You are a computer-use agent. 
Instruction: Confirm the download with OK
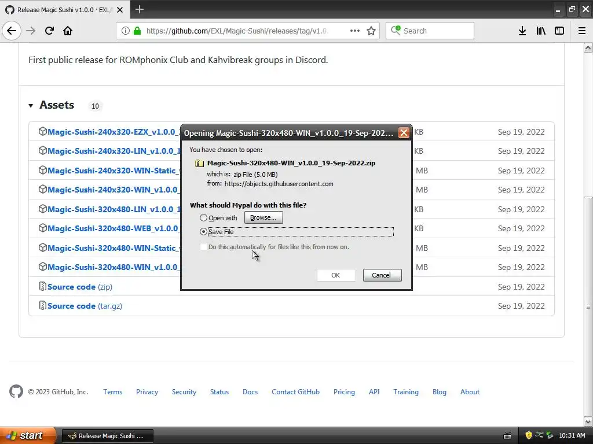pyautogui.click(x=336, y=275)
